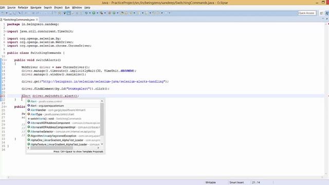Image resolution: width=329 pixels, height=185 pixels.
Task: Choose AlternateIIOPAddressComponent interface proposal
Action: (x=63, y=123)
